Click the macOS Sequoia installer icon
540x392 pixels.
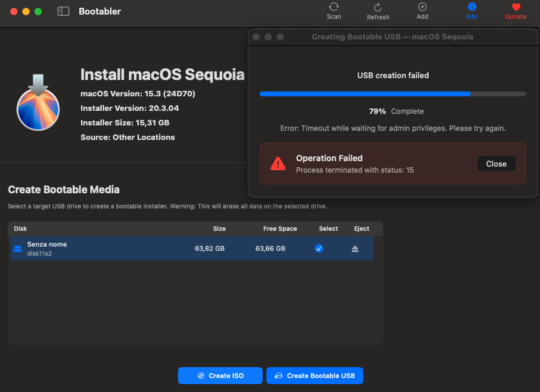coord(38,102)
